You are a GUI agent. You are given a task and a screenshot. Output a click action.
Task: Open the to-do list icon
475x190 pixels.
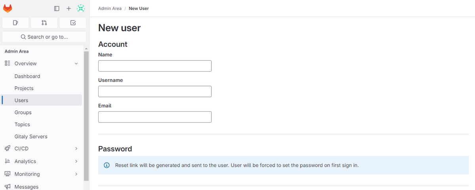tap(73, 23)
